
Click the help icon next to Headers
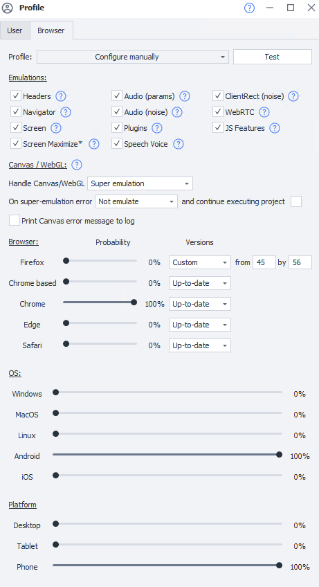[x=61, y=96]
